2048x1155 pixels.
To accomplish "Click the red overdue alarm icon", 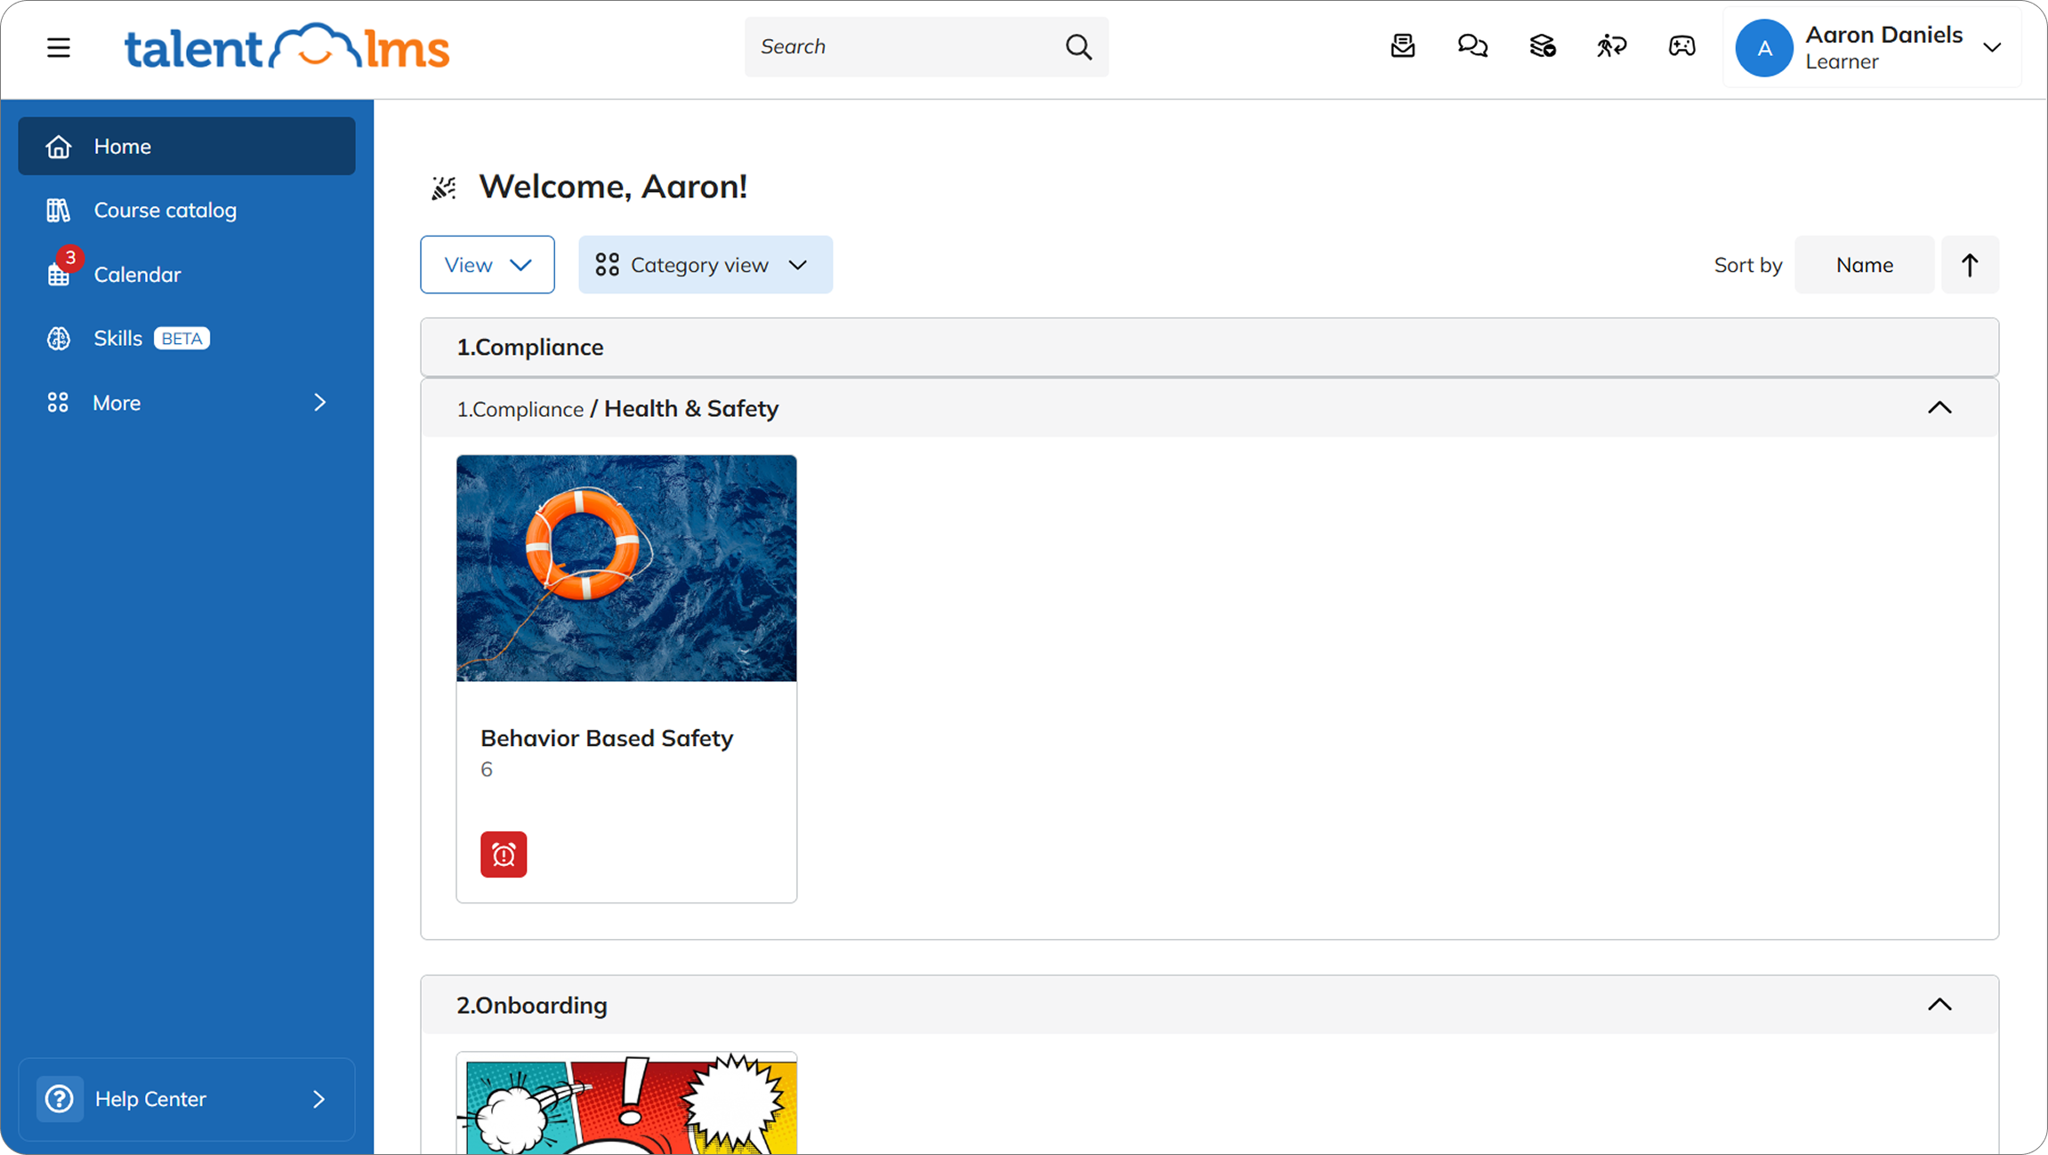I will coord(504,854).
